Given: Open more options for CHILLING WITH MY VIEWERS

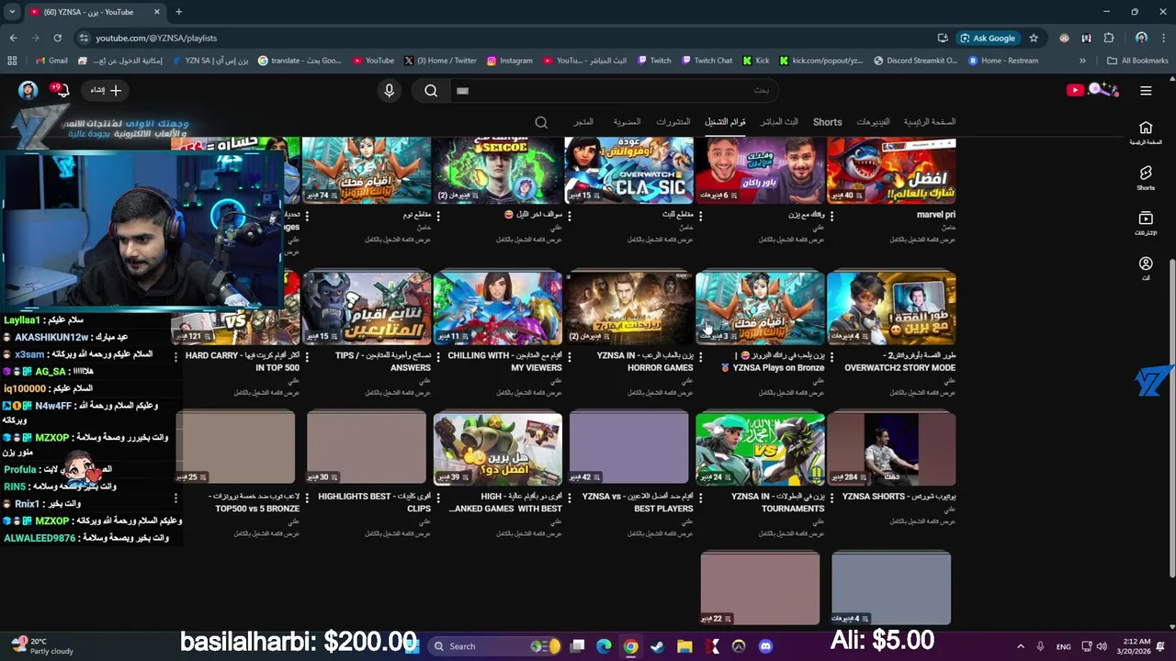Looking at the screenshot, I should pyautogui.click(x=437, y=355).
